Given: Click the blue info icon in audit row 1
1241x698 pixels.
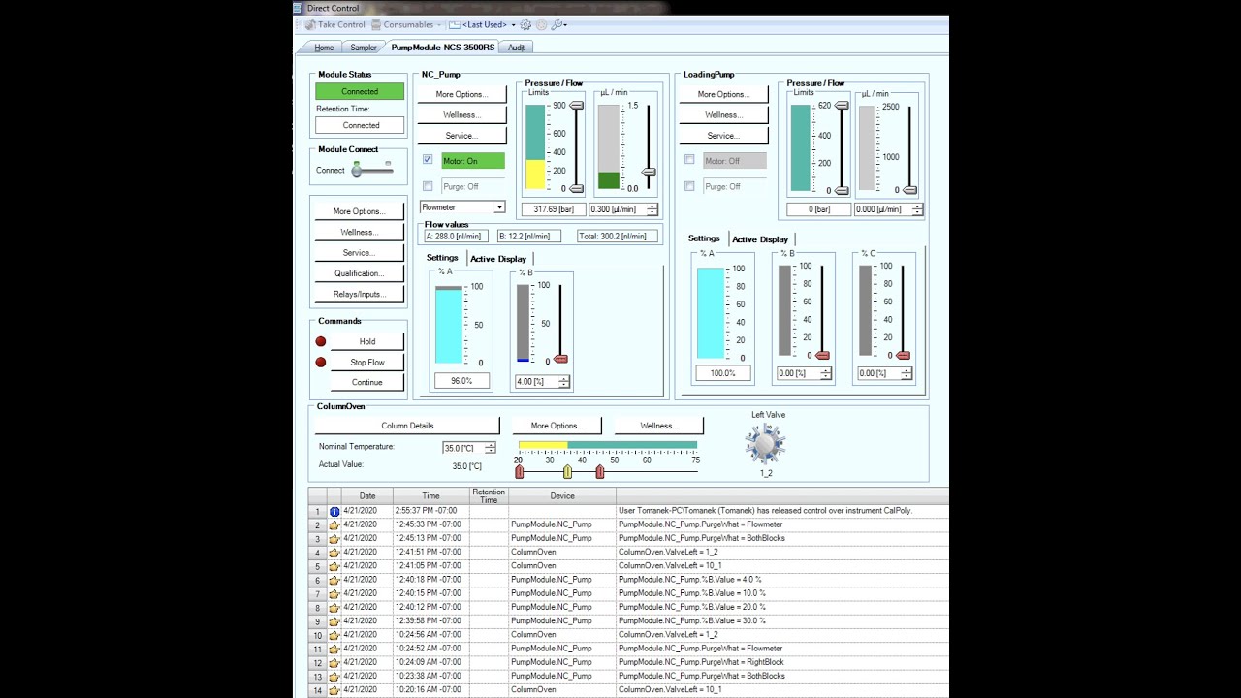Looking at the screenshot, I should pos(334,511).
